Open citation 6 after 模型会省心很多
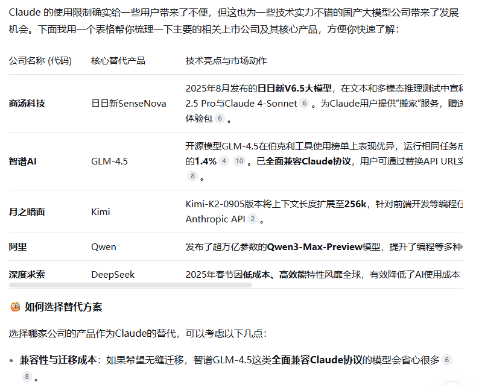This screenshot has width=479, height=385. tap(447, 360)
